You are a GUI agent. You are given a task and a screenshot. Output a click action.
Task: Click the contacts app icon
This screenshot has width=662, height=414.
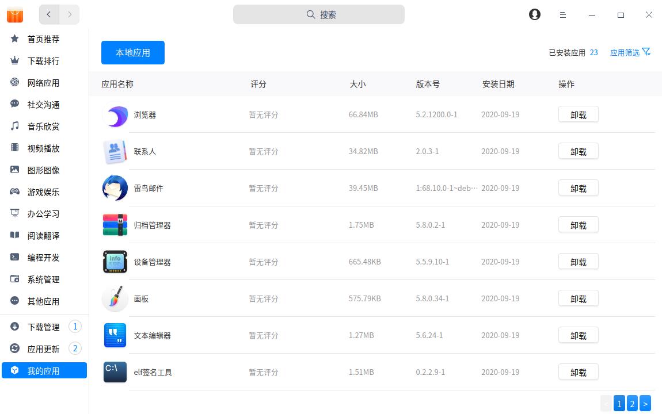pos(115,152)
